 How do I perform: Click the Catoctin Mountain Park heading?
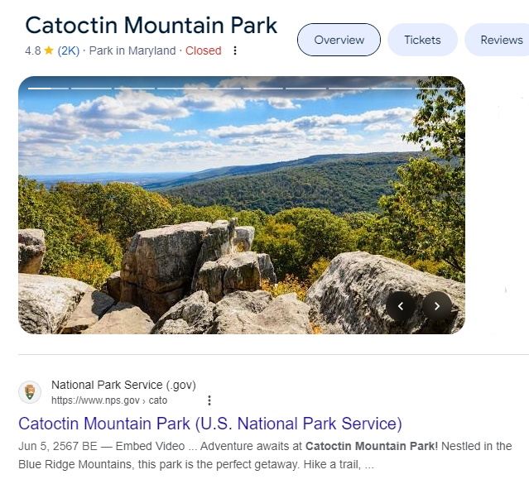click(151, 24)
